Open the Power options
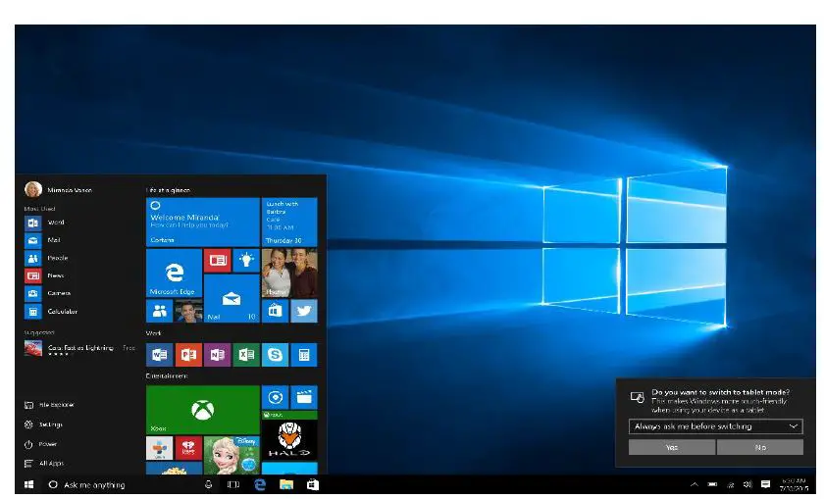 40,444
